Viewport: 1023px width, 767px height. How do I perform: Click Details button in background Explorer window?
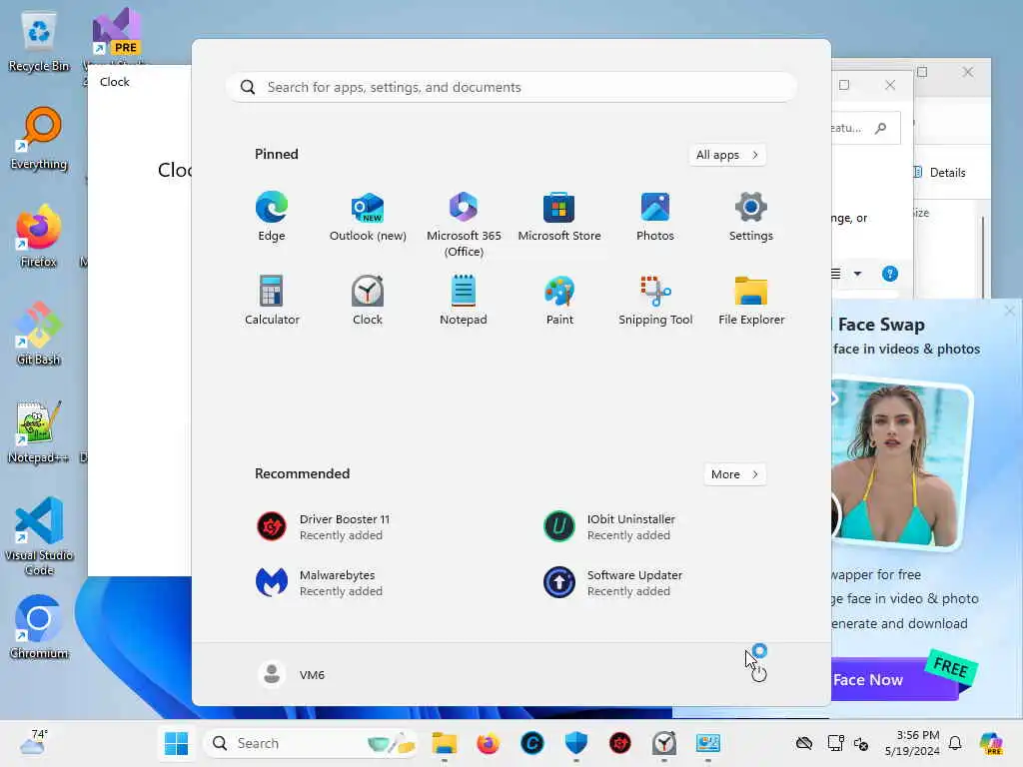tap(940, 173)
